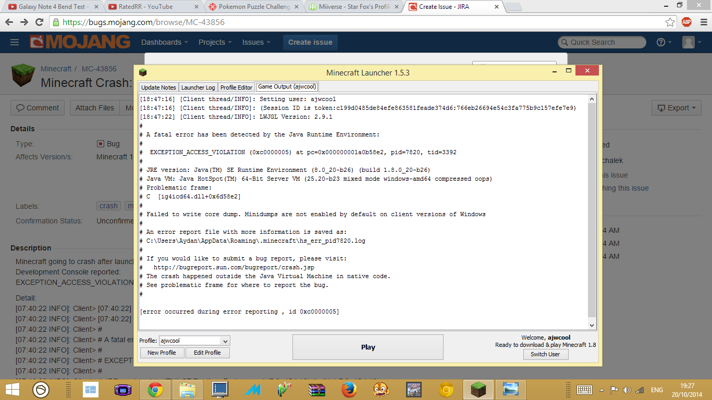
Task: Open the Game Boy Advance emulator taskbar icon
Action: pyautogui.click(x=122, y=390)
